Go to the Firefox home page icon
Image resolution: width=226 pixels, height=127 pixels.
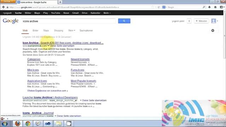pos(215,7)
